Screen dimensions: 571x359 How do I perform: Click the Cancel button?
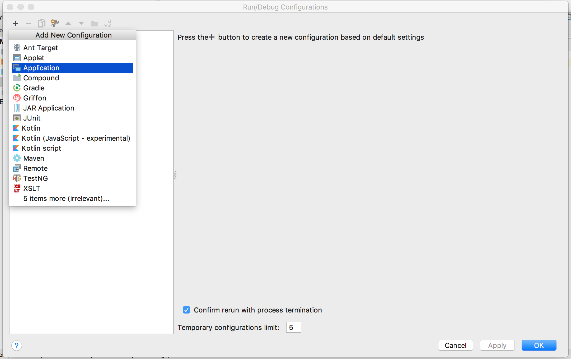(455, 345)
